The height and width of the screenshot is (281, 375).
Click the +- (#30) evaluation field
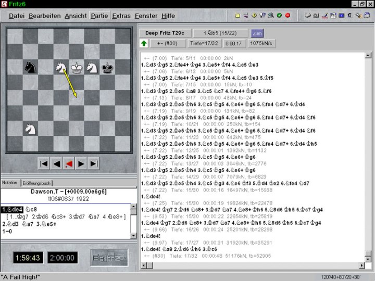[167, 44]
